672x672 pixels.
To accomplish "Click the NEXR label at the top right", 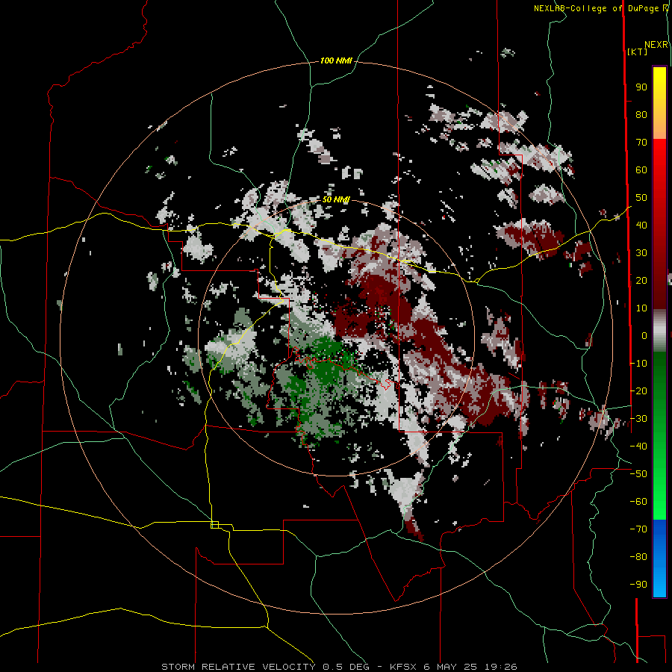I will point(656,45).
